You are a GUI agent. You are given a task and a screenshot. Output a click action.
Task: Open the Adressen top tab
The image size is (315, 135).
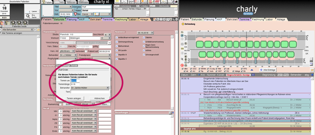[70, 2]
